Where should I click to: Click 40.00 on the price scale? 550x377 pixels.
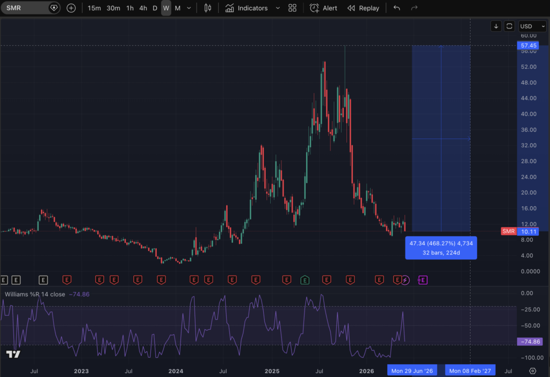click(529, 114)
